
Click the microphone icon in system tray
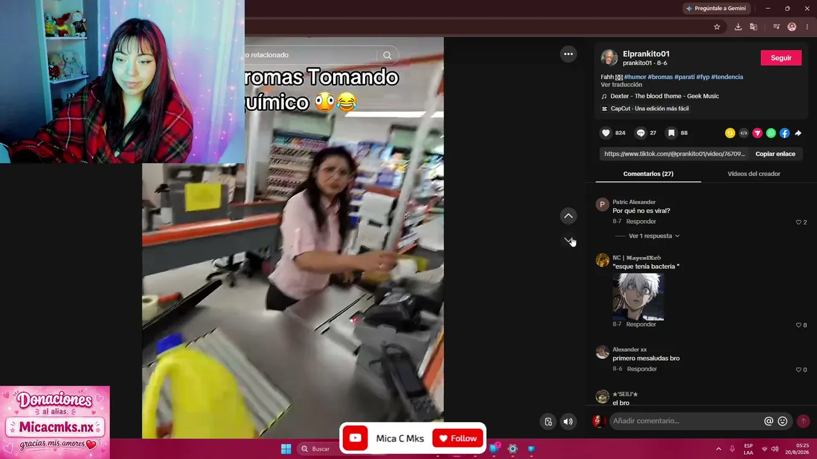click(x=732, y=449)
